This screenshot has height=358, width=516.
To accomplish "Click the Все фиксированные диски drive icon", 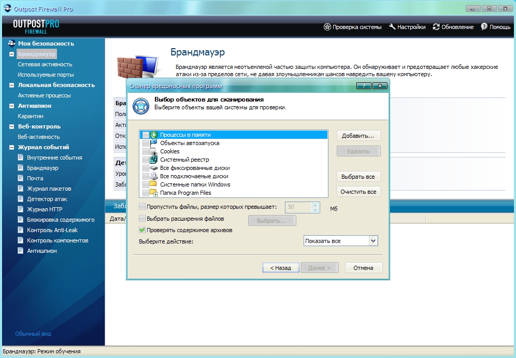I will [x=154, y=168].
